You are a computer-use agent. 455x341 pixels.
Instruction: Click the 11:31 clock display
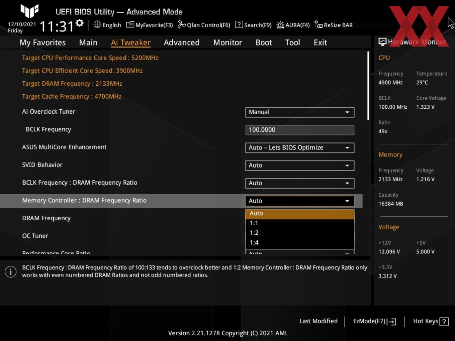[57, 26]
